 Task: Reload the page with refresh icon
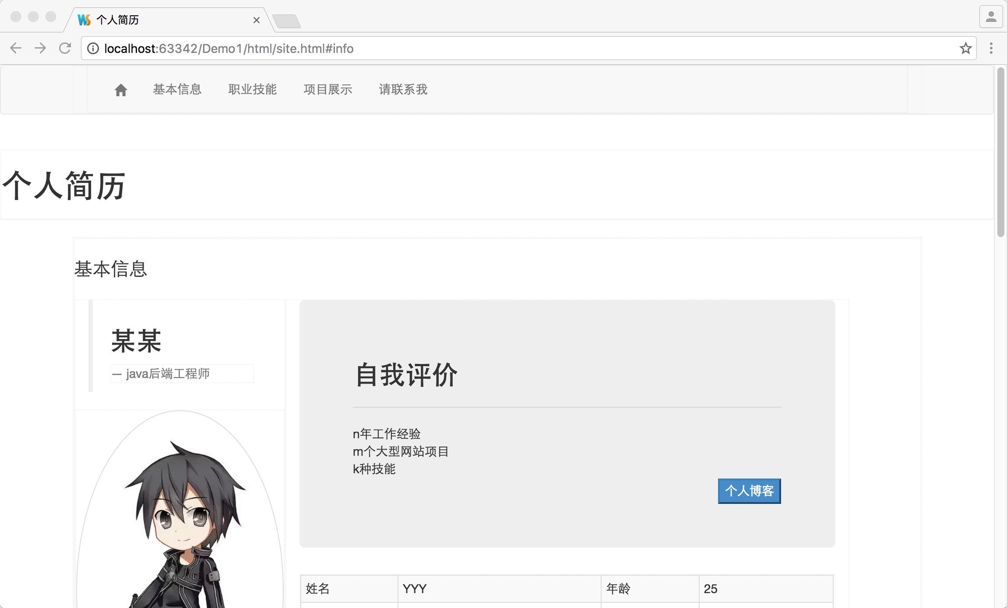pos(65,48)
